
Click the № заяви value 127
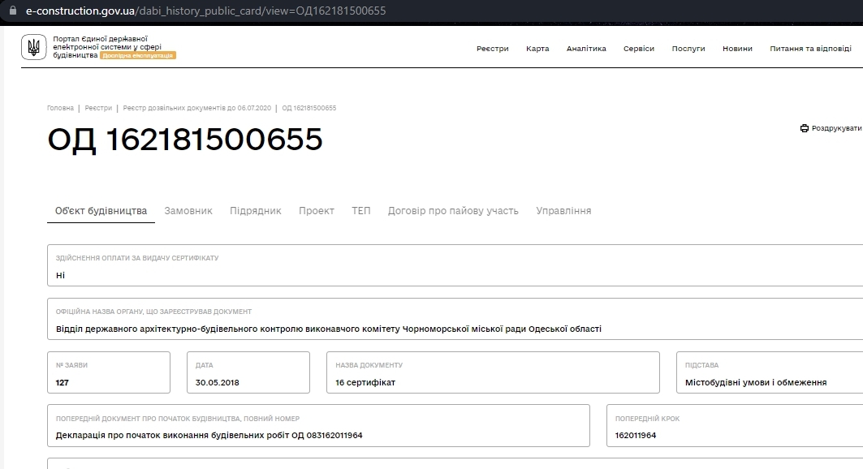pos(63,383)
